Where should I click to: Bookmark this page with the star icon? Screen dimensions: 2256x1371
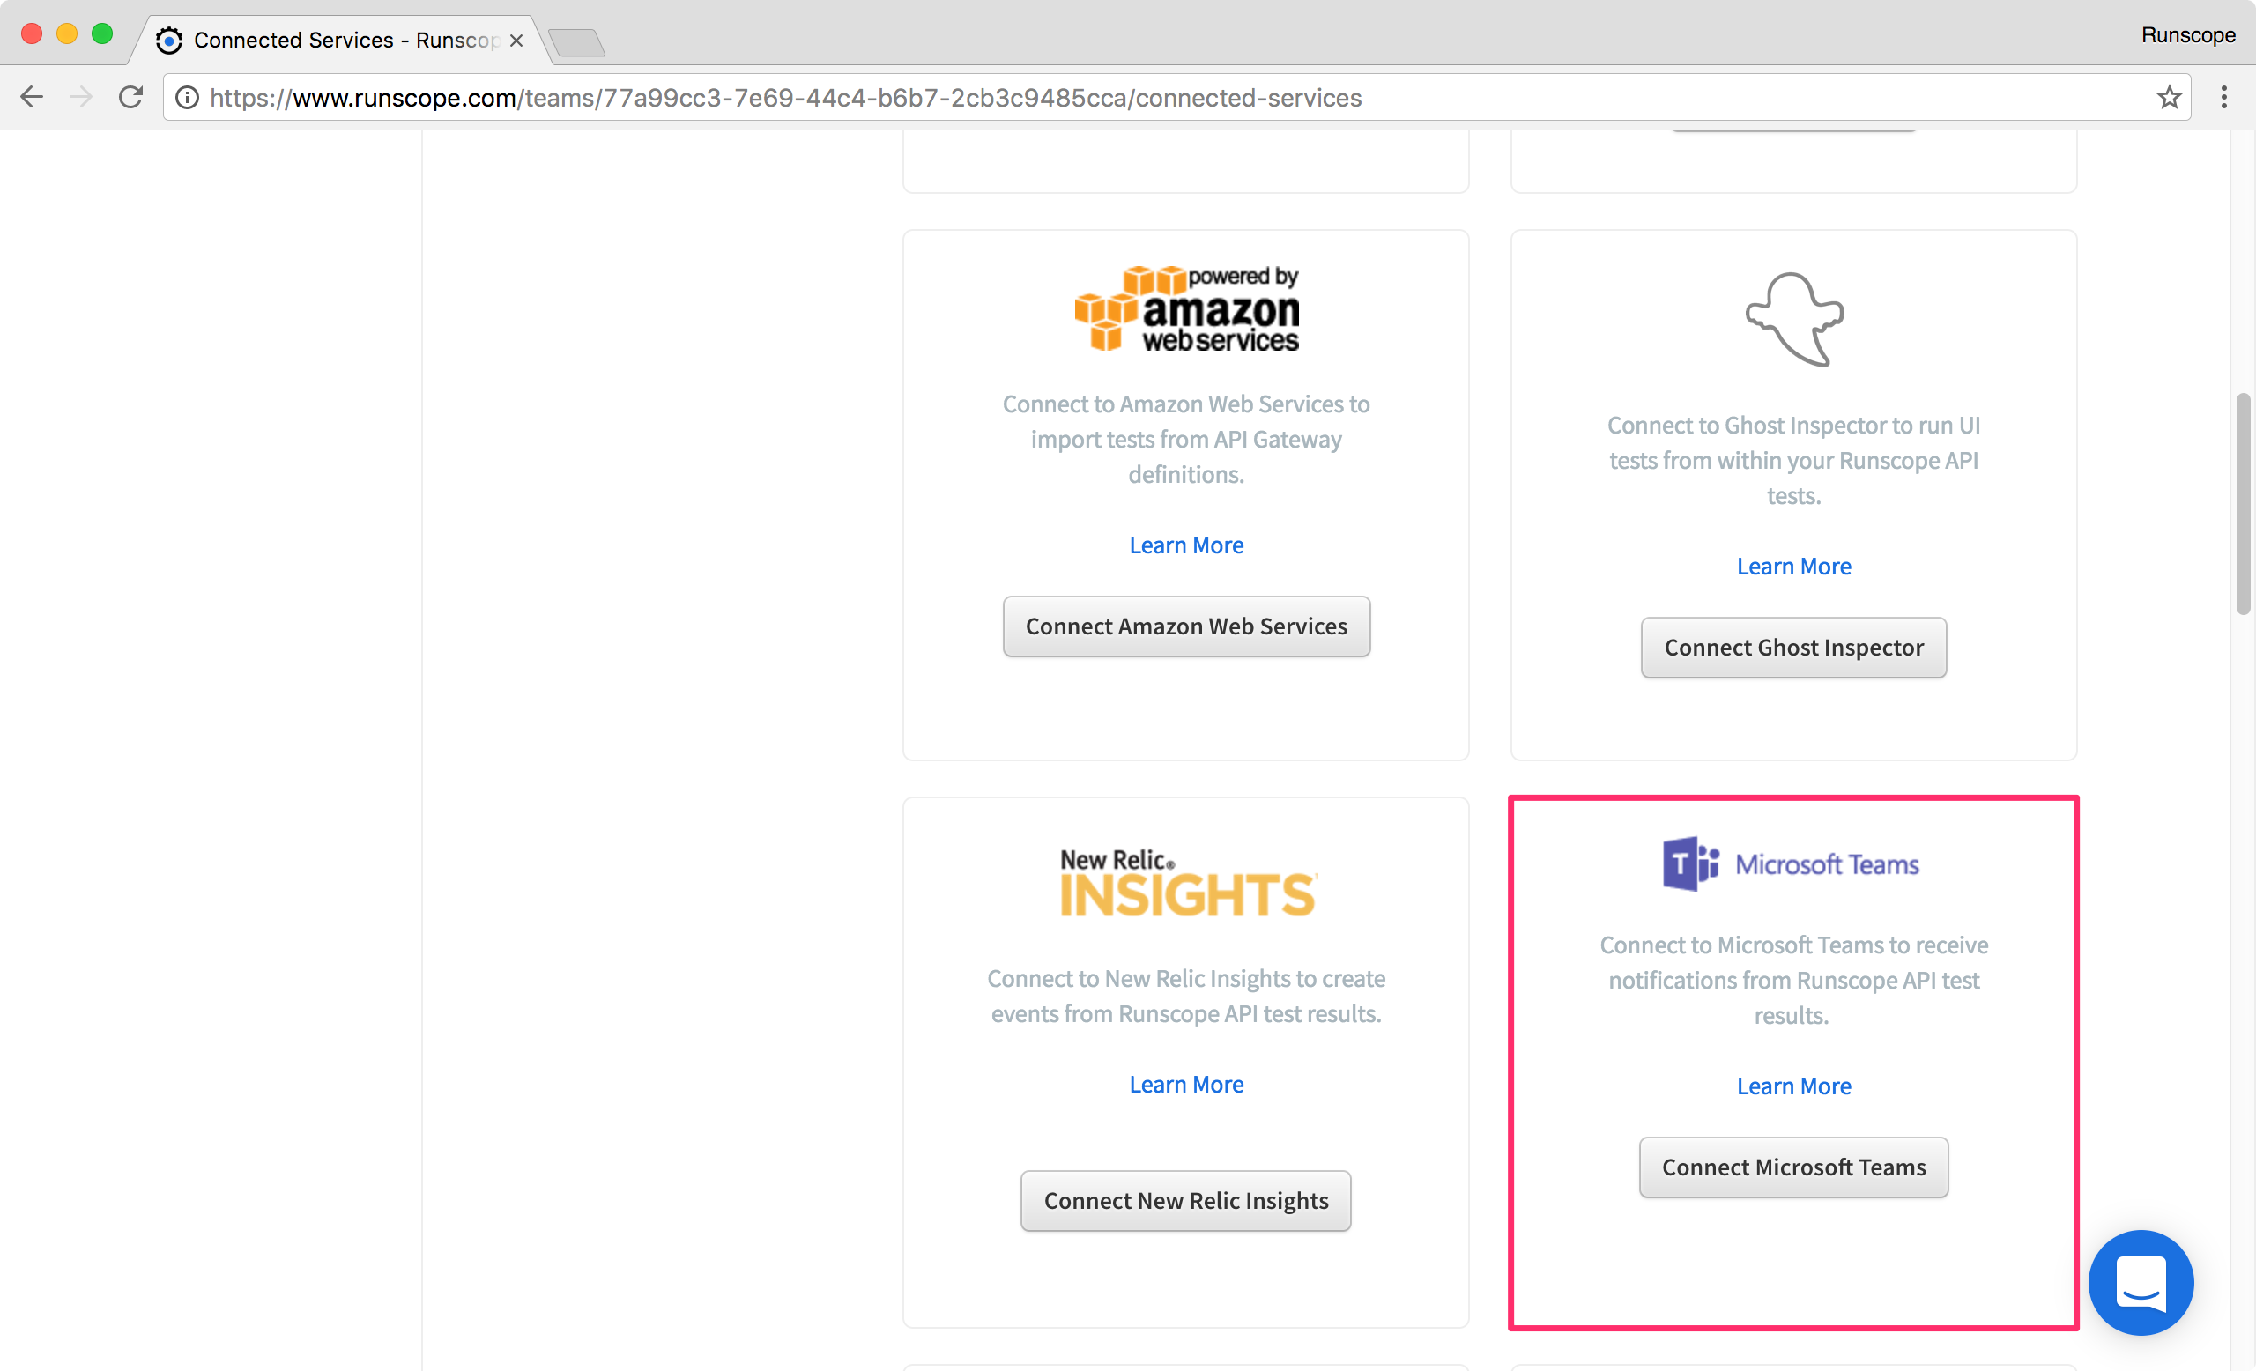(2168, 97)
